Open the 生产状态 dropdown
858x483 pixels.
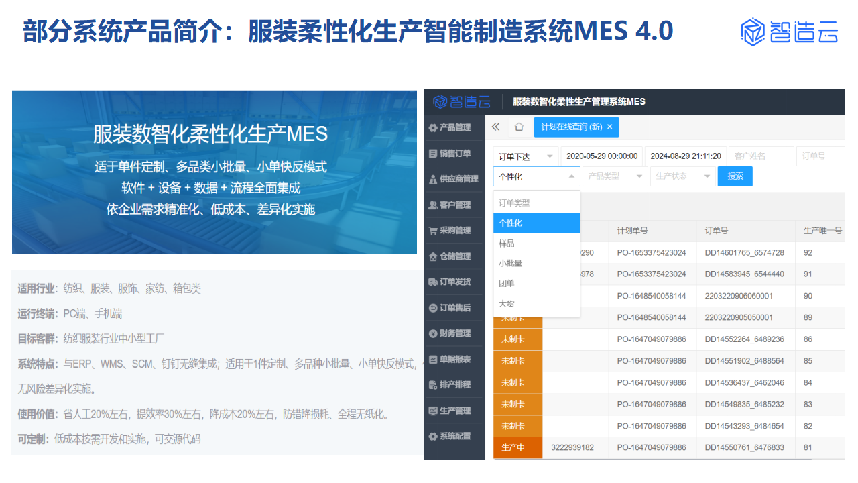click(682, 176)
